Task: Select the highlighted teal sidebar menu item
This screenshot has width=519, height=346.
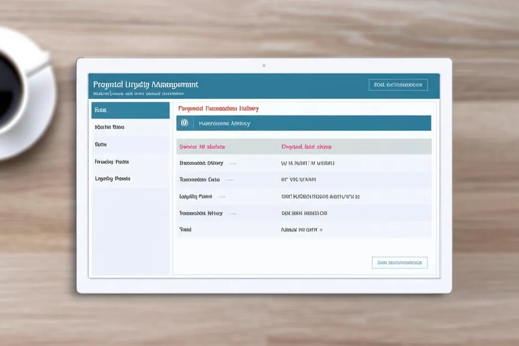Action: 130,110
